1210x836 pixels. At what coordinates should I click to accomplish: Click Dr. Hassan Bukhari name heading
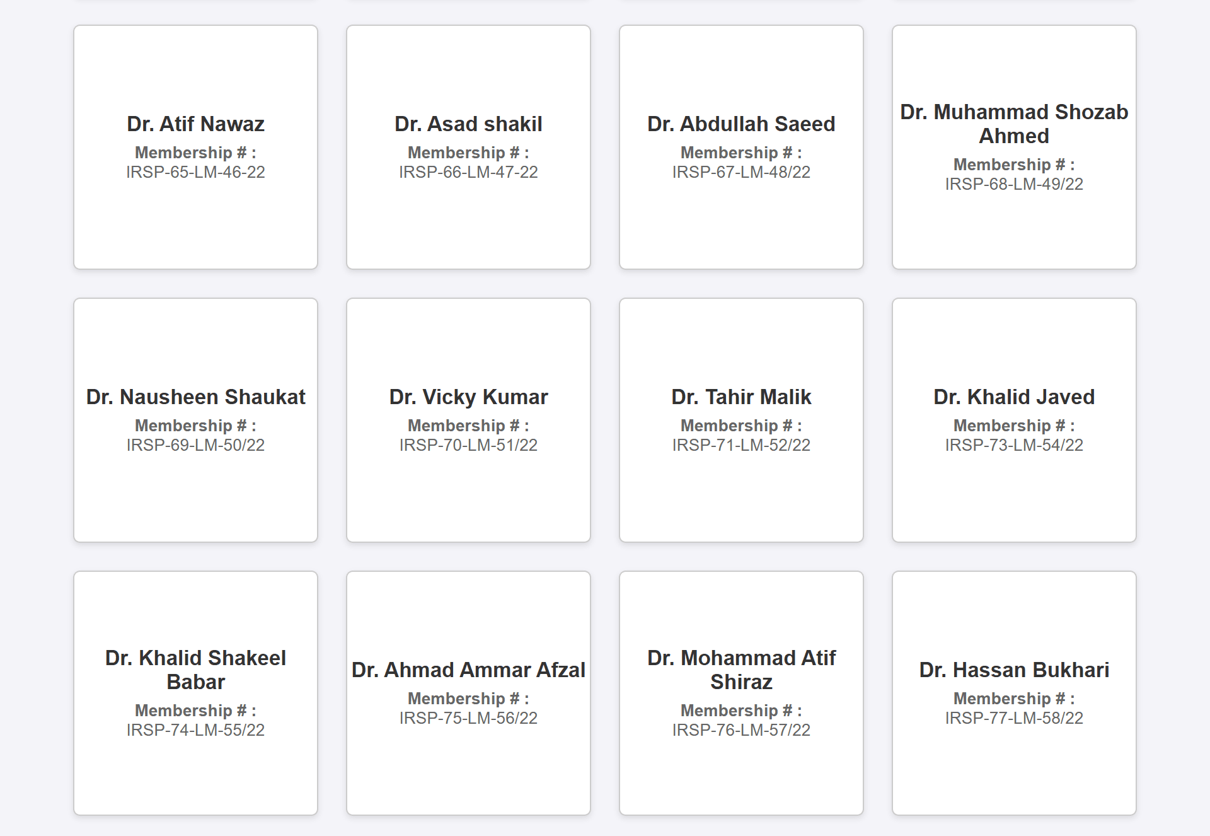(1014, 670)
